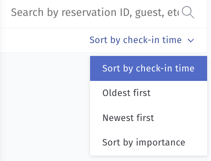Click the blue sort dropdown caret

click(x=191, y=40)
